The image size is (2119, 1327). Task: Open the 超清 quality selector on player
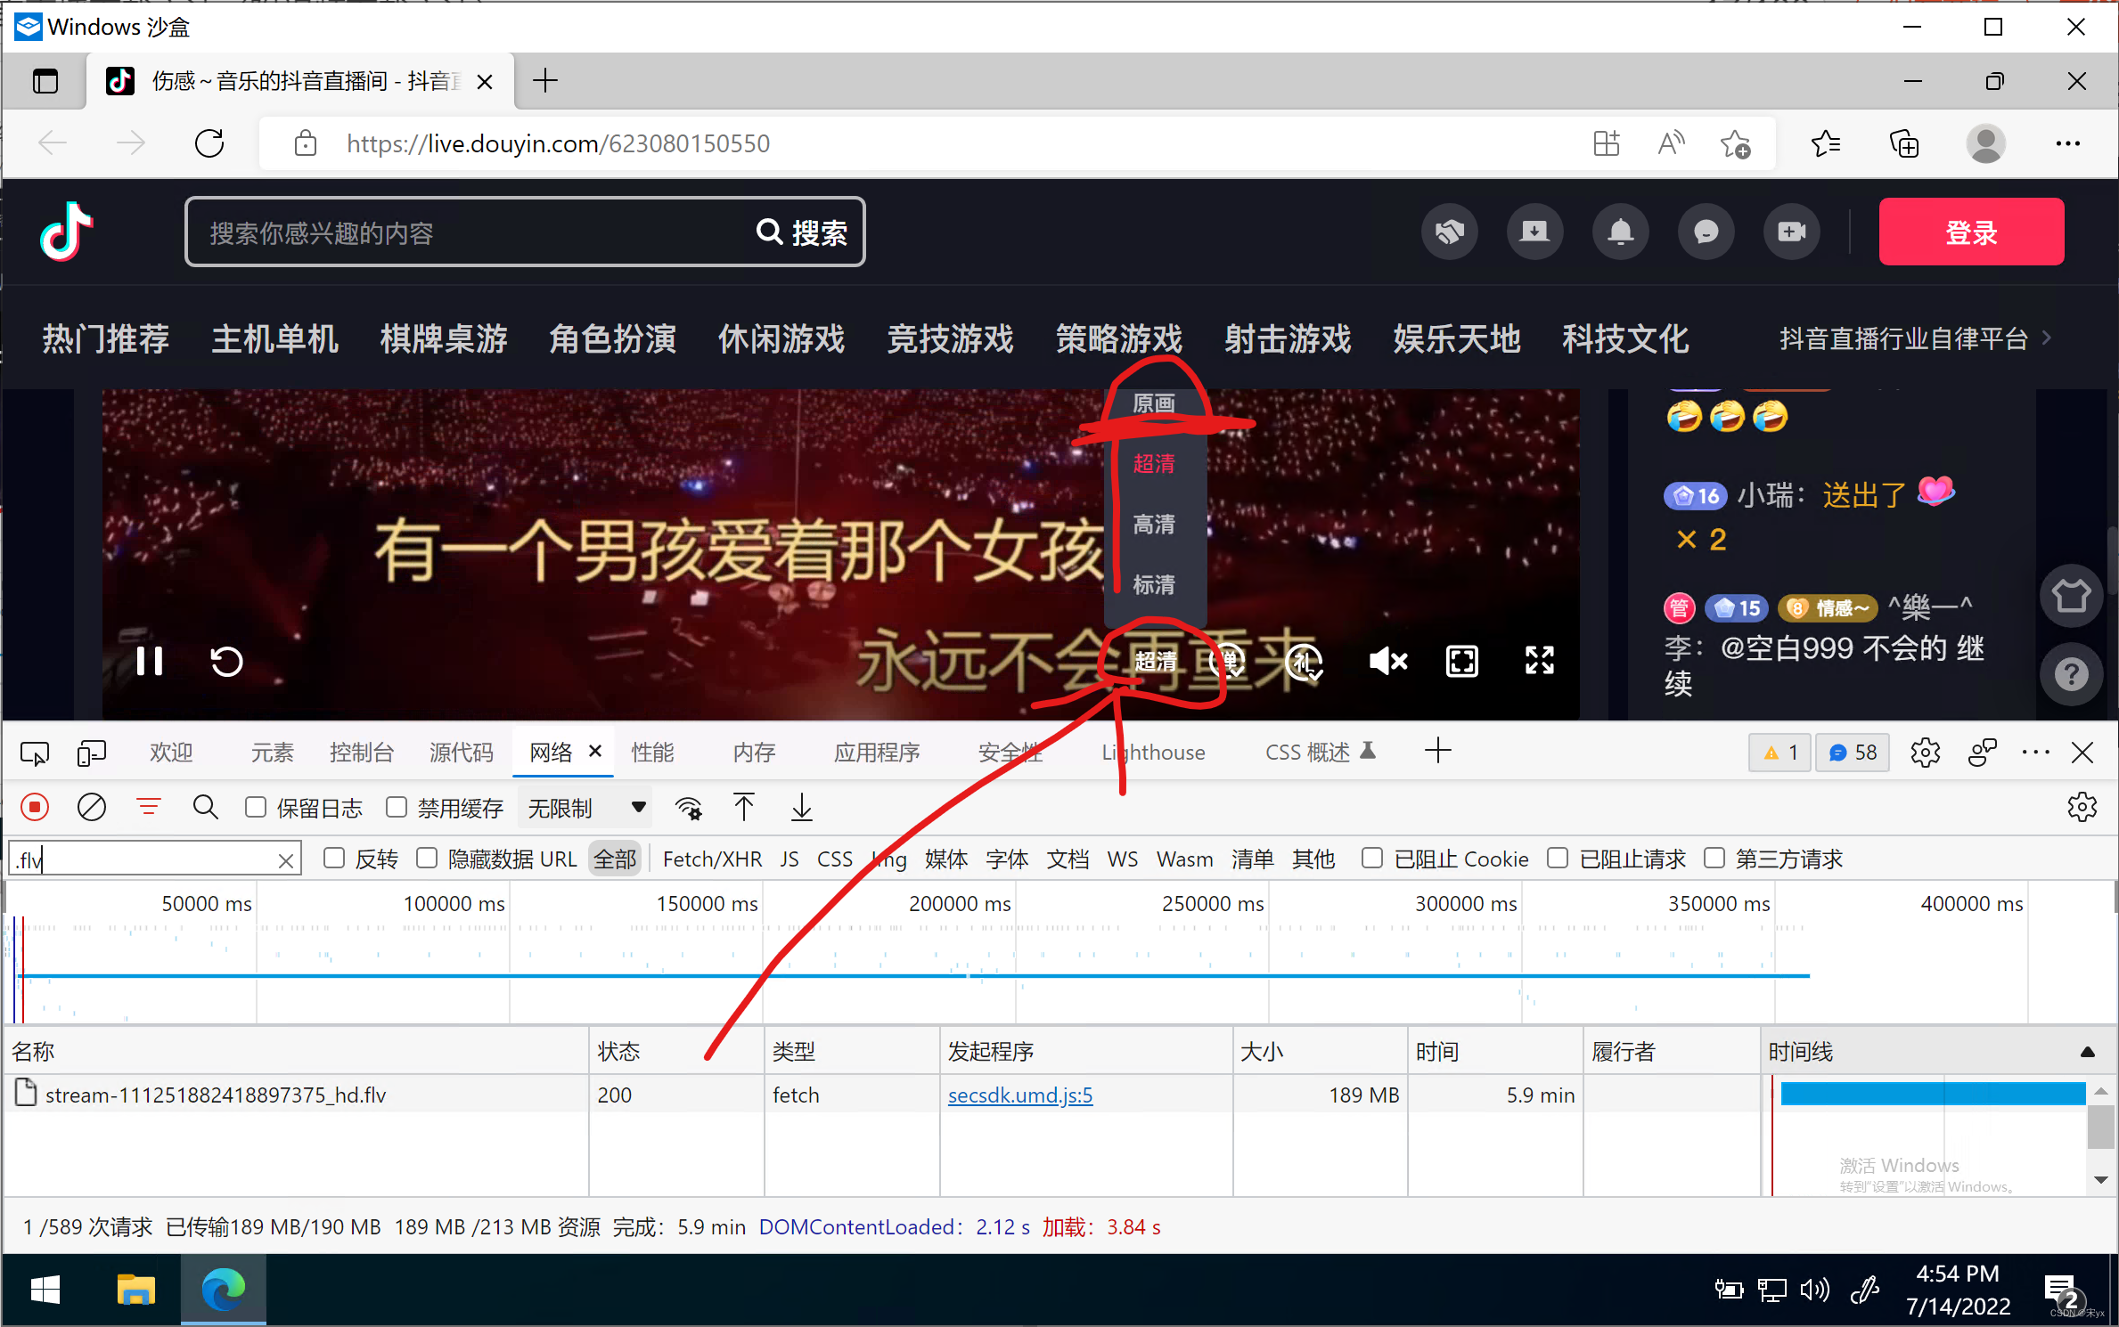[1155, 661]
